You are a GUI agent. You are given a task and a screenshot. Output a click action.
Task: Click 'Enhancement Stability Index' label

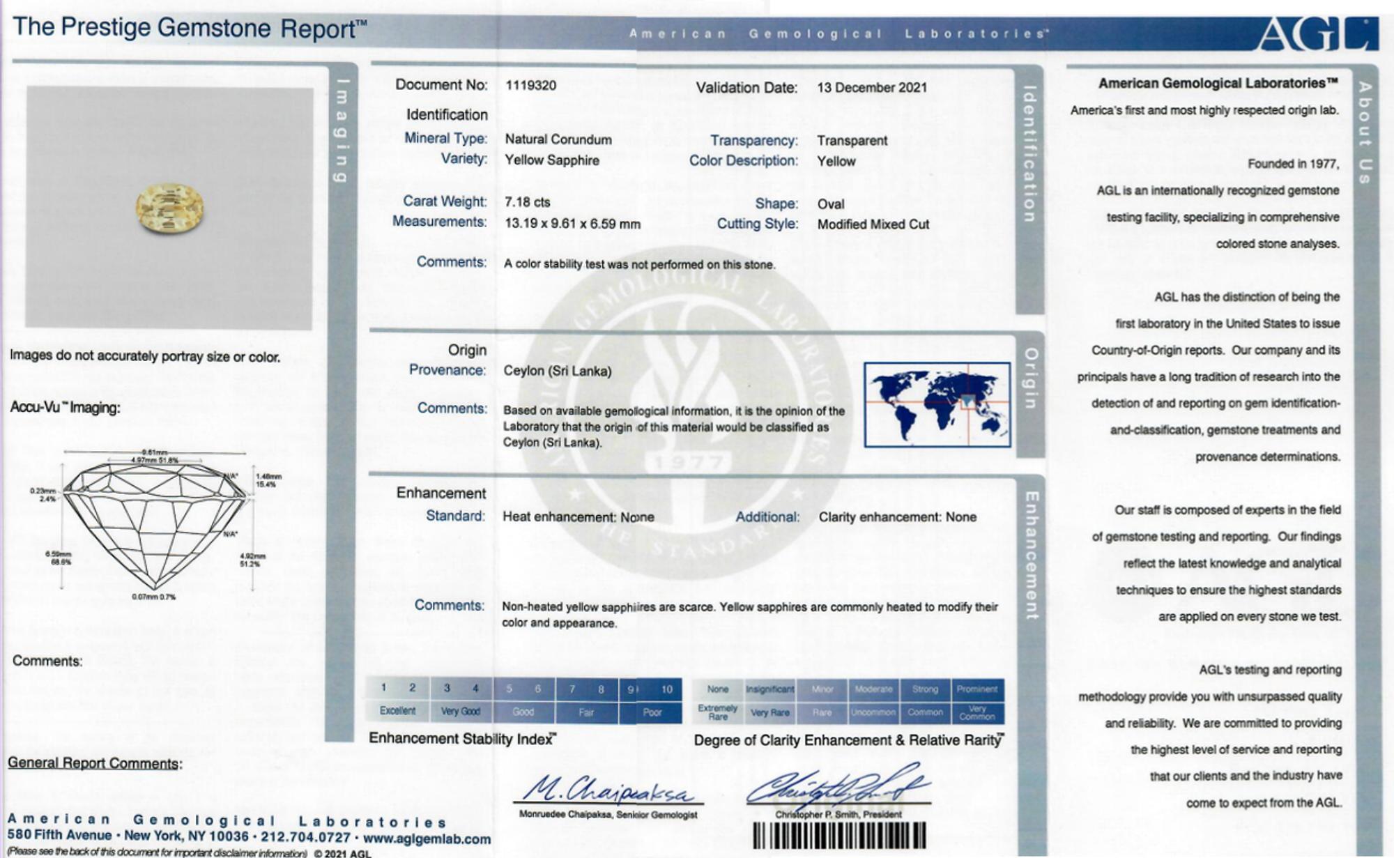[463, 739]
